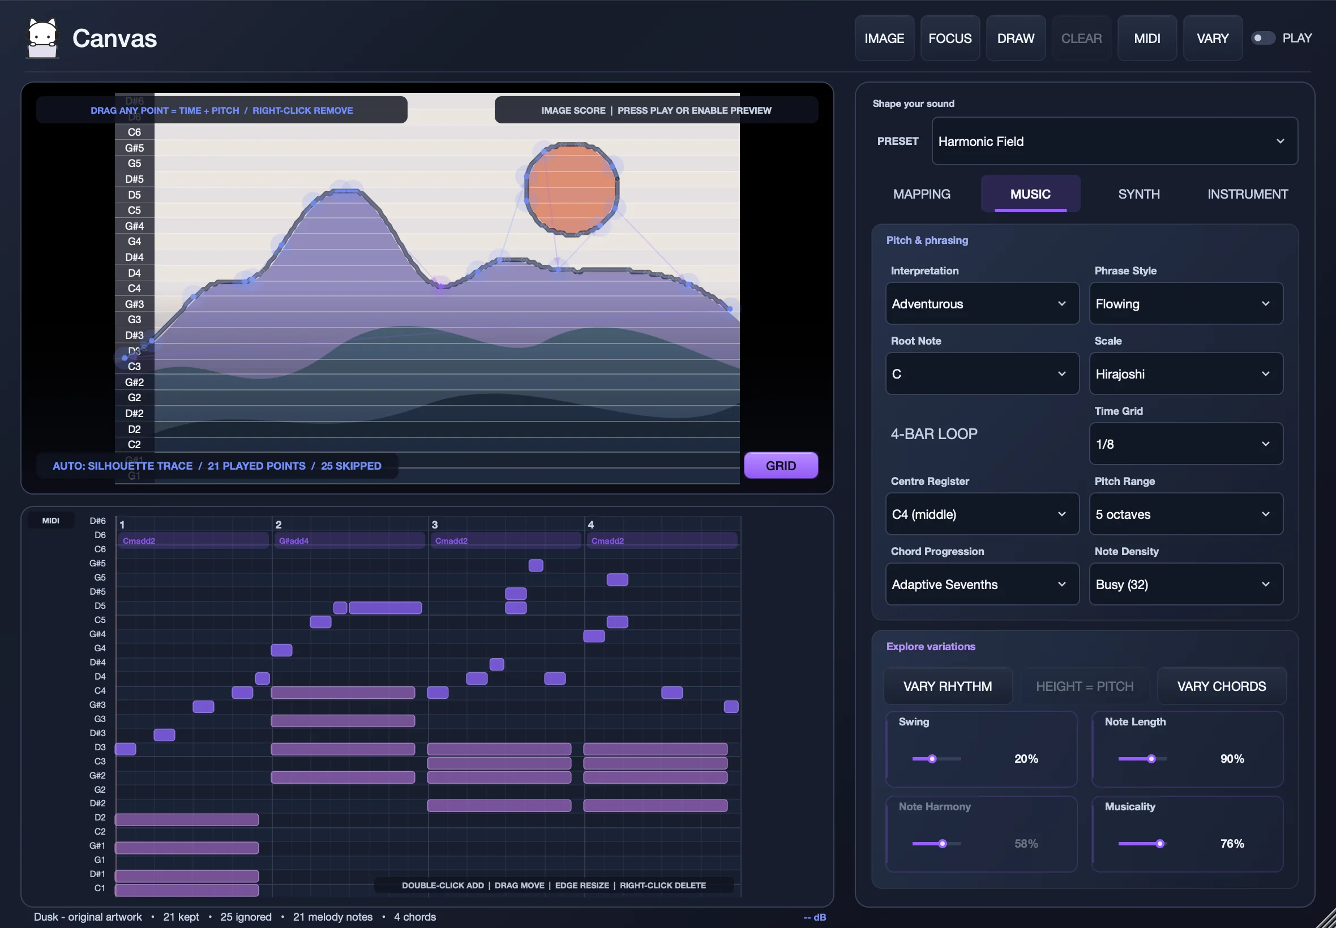1336x928 pixels.
Task: Select the Cmadd2 chord in bar 3
Action: (506, 541)
